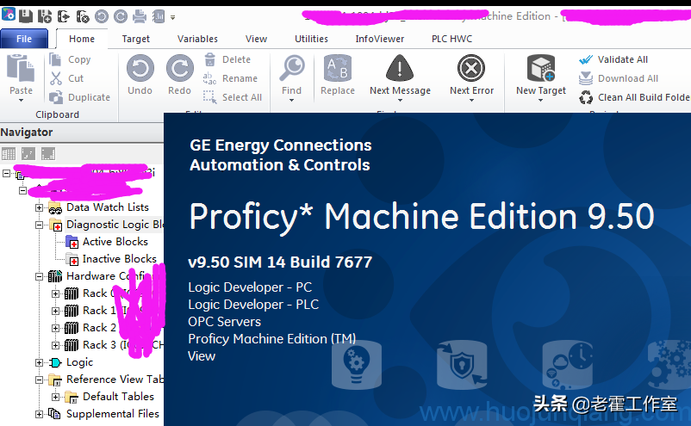Viewport: 691px width, 426px height.
Task: Click the Next Error icon
Action: click(x=471, y=69)
